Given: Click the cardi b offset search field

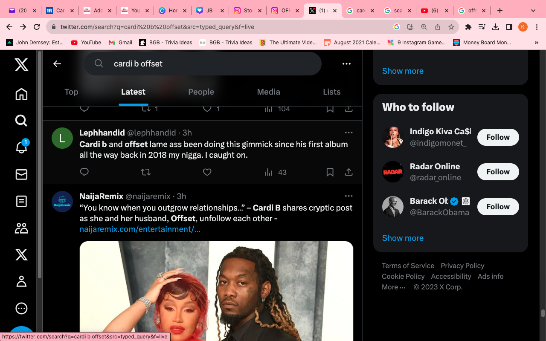Looking at the screenshot, I should point(203,64).
